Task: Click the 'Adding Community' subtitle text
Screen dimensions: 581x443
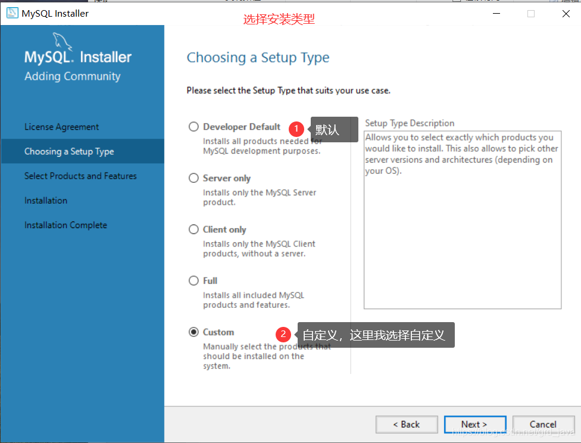Action: coord(73,76)
